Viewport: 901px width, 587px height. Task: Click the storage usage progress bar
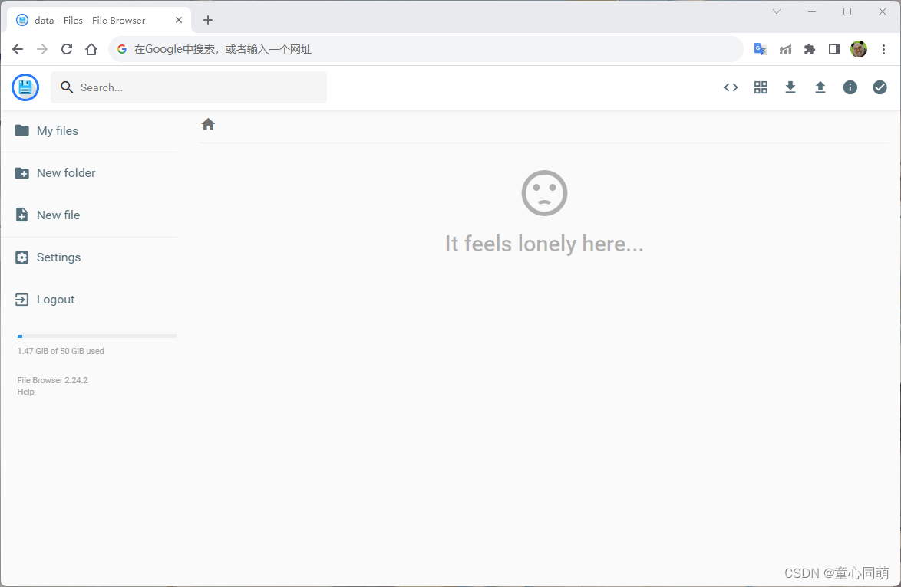tap(97, 336)
